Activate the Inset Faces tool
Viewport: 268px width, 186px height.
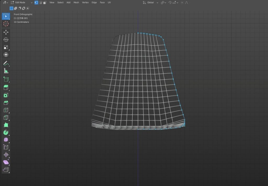[6, 95]
